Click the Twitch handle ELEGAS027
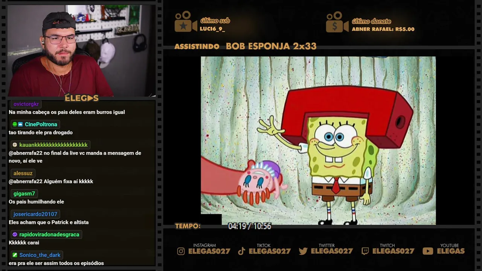Screen dimensions: 482x271 point(393,251)
